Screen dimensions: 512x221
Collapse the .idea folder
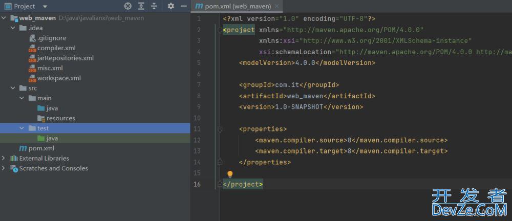(13, 28)
